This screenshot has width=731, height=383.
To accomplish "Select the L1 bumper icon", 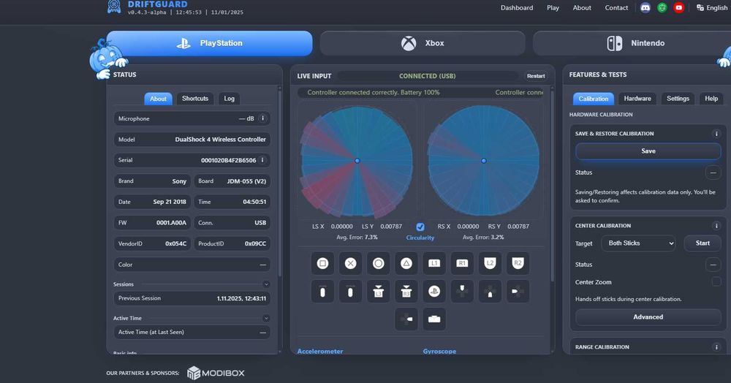I will click(434, 263).
